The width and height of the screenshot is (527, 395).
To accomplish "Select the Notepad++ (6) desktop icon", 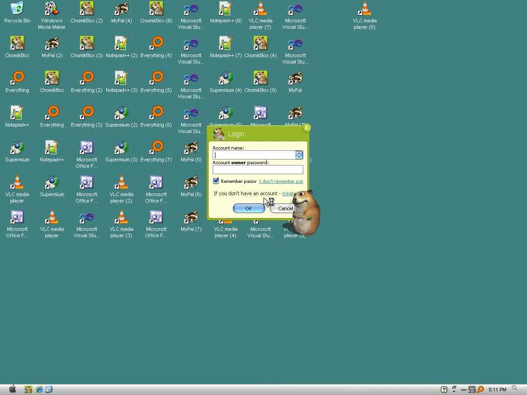I will [x=226, y=13].
